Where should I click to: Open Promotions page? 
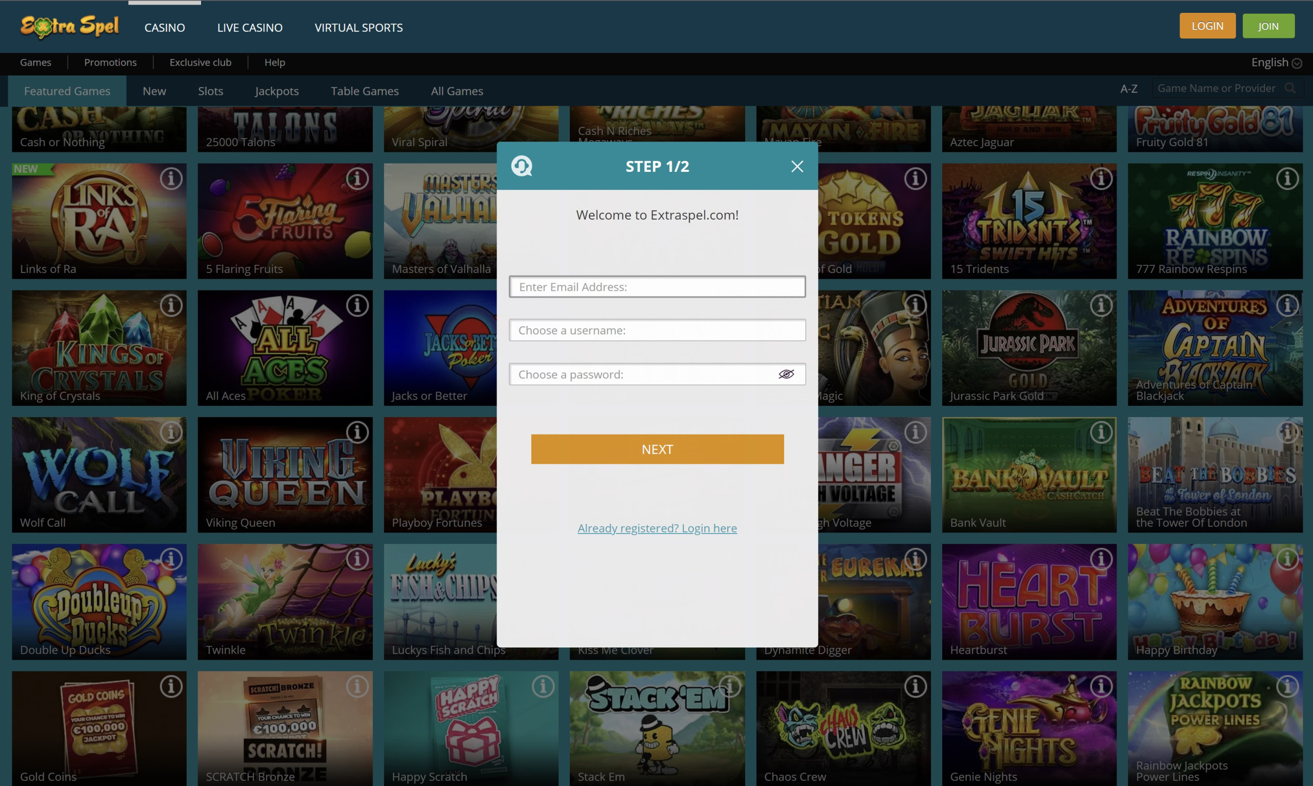coord(110,63)
